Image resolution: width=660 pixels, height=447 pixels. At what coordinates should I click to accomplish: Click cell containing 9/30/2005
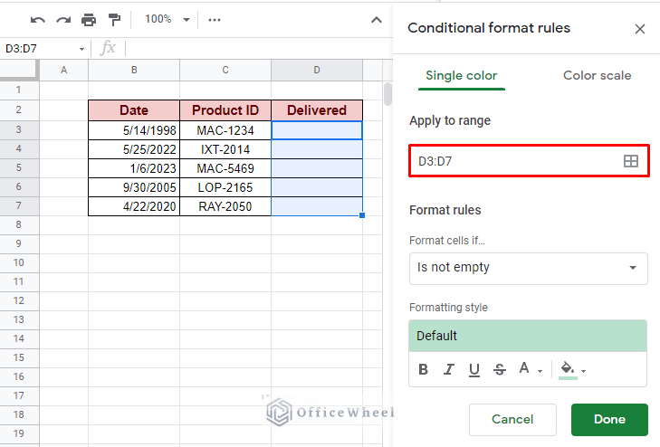coord(134,187)
